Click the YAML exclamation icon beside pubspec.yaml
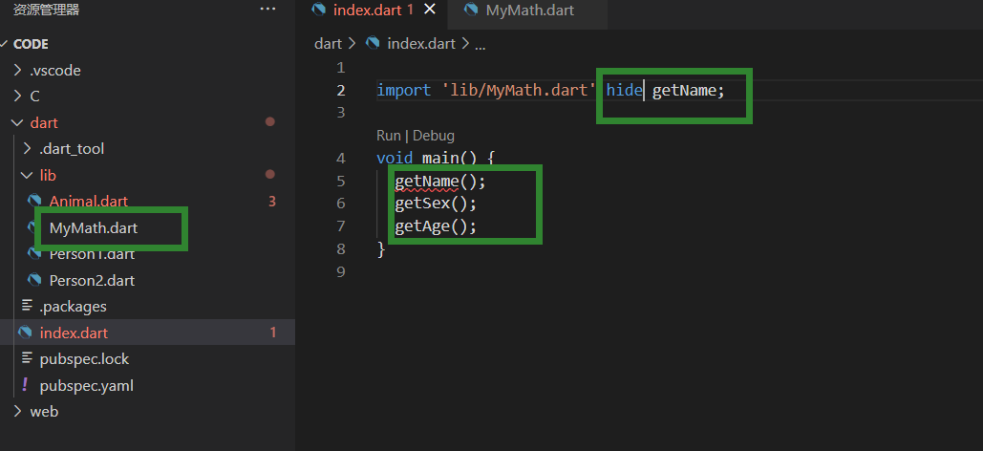Viewport: 983px width, 451px height. [25, 384]
